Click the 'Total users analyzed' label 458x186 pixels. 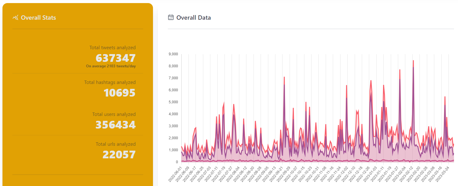tap(114, 114)
